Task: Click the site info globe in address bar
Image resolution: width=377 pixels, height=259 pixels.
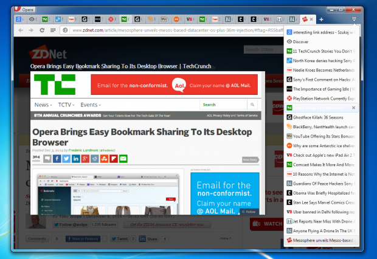Action: coord(65,30)
